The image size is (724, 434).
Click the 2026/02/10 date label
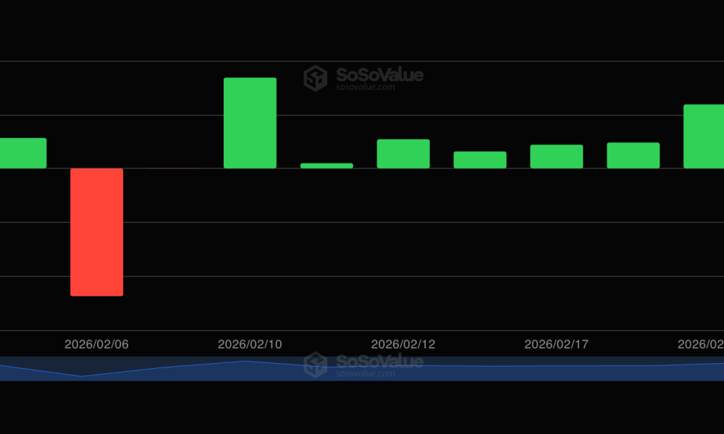[250, 344]
